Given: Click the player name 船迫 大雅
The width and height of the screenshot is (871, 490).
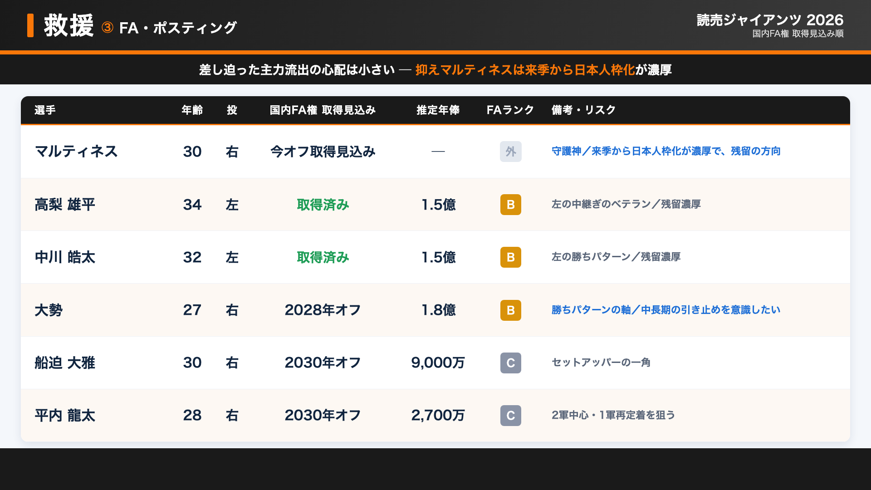Looking at the screenshot, I should coord(65,363).
